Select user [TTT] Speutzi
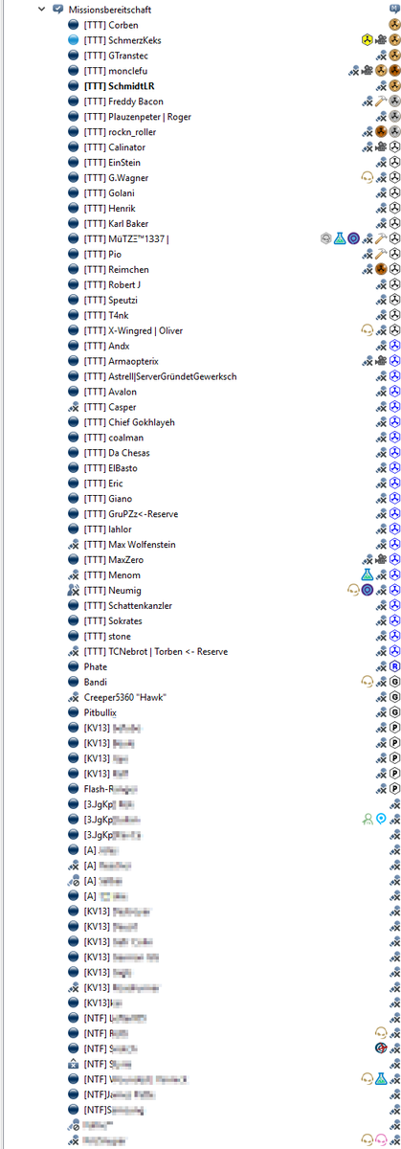 click(112, 301)
